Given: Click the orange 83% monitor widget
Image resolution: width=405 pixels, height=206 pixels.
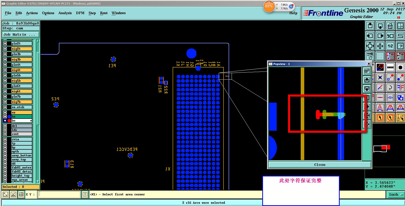Looking at the screenshot, I should [269, 6].
